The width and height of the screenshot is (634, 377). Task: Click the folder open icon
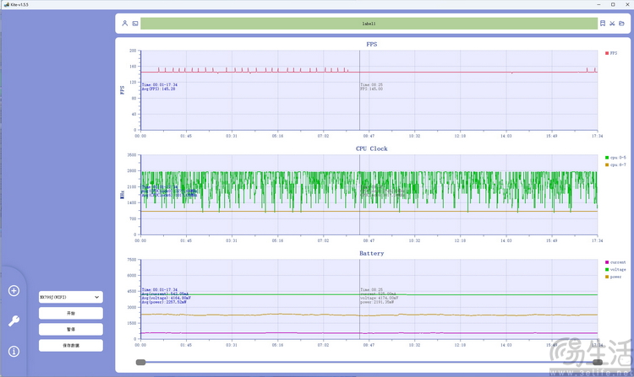click(623, 24)
